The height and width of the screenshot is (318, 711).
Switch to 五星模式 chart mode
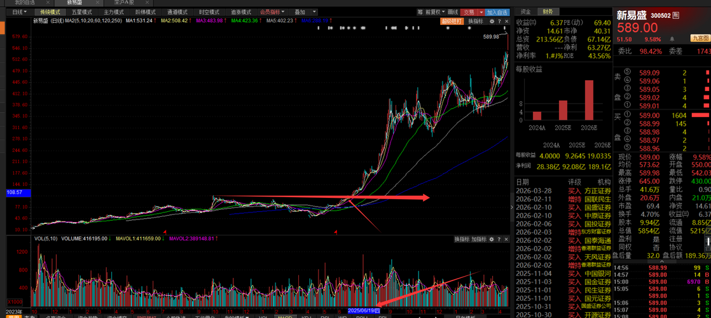pyautogui.click(x=81, y=12)
